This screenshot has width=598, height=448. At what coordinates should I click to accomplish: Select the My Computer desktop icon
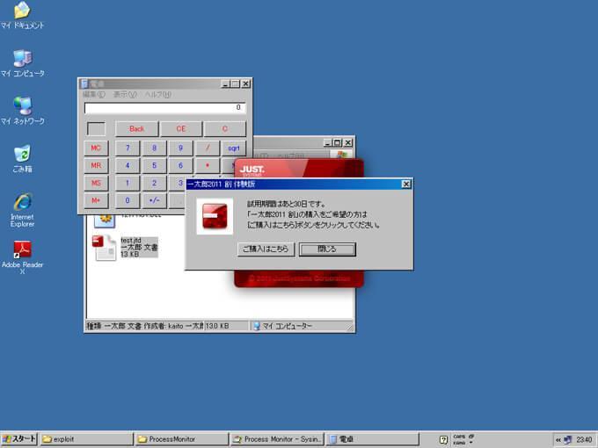[22, 59]
